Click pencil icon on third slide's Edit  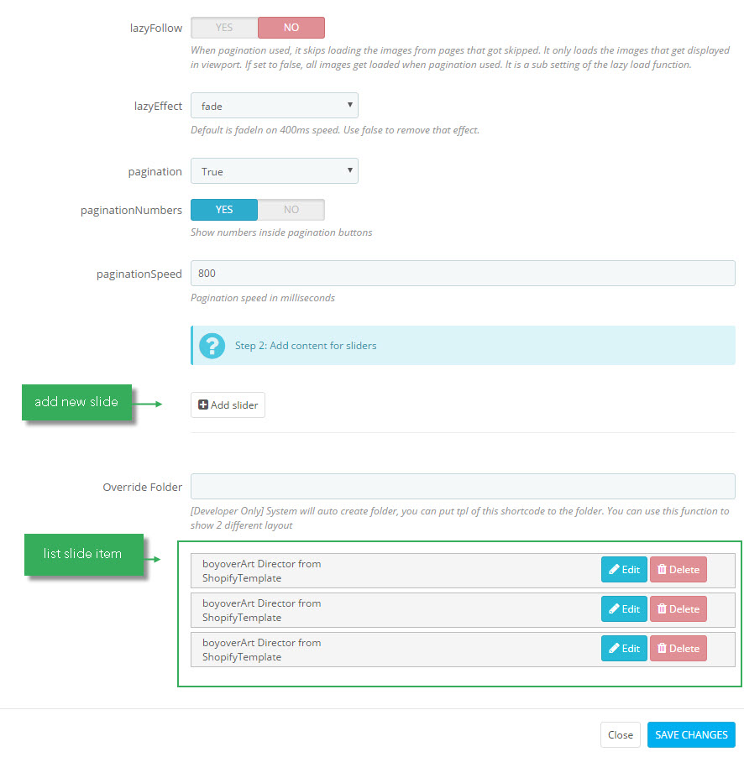click(x=614, y=649)
